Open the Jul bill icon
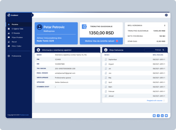This screenshot has width=176, height=130. [x=106, y=69]
